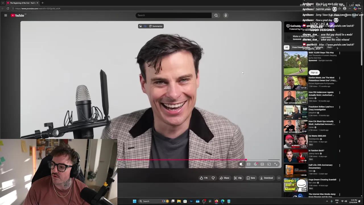The height and width of the screenshot is (205, 364).
Task: Switch the player to theater mode
Action: coord(262,164)
